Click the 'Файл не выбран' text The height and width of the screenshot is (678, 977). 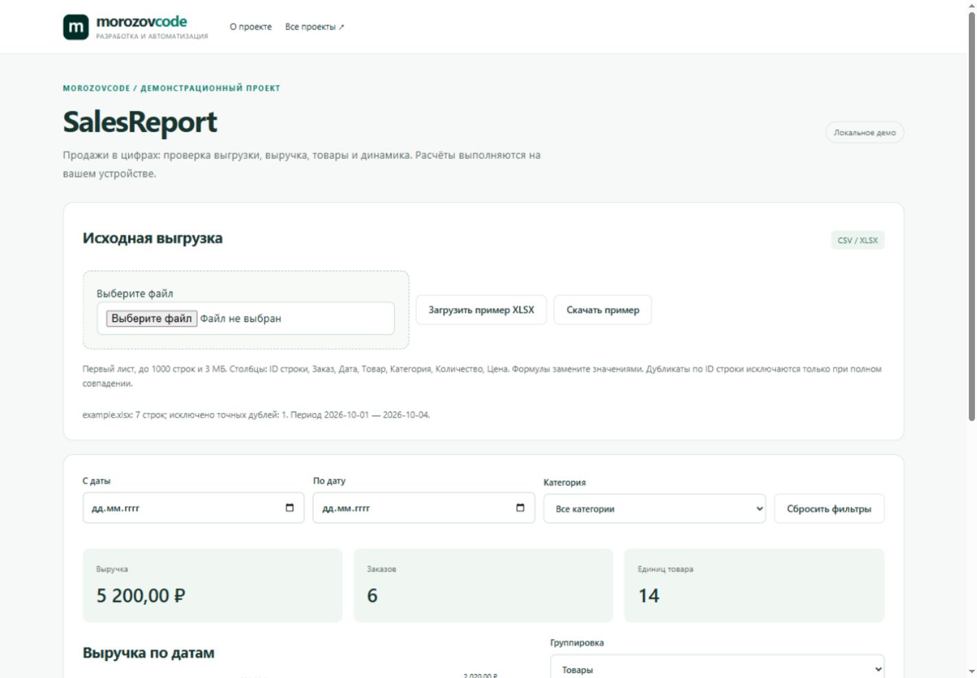point(241,318)
